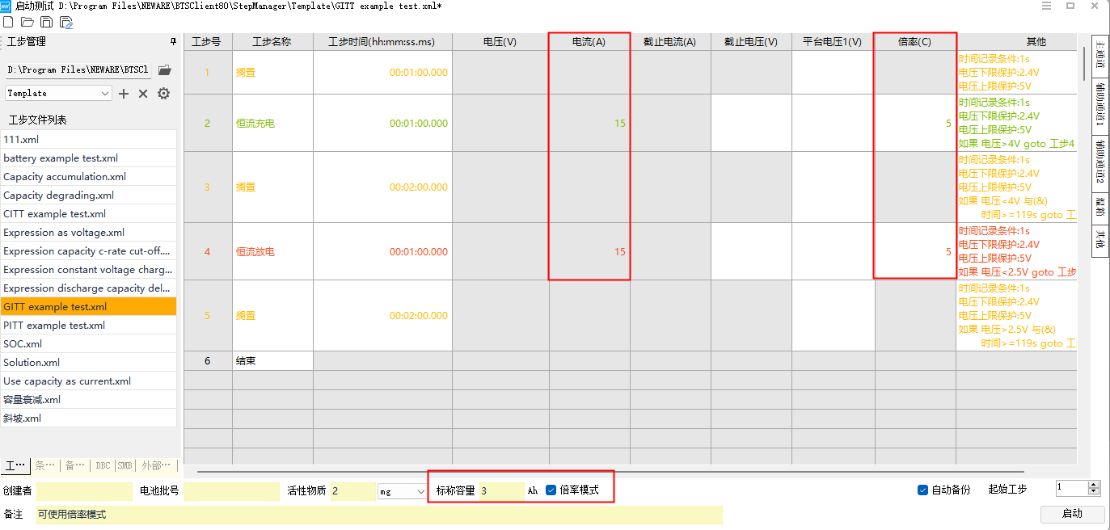Switch to the SMB tab

tap(125, 465)
